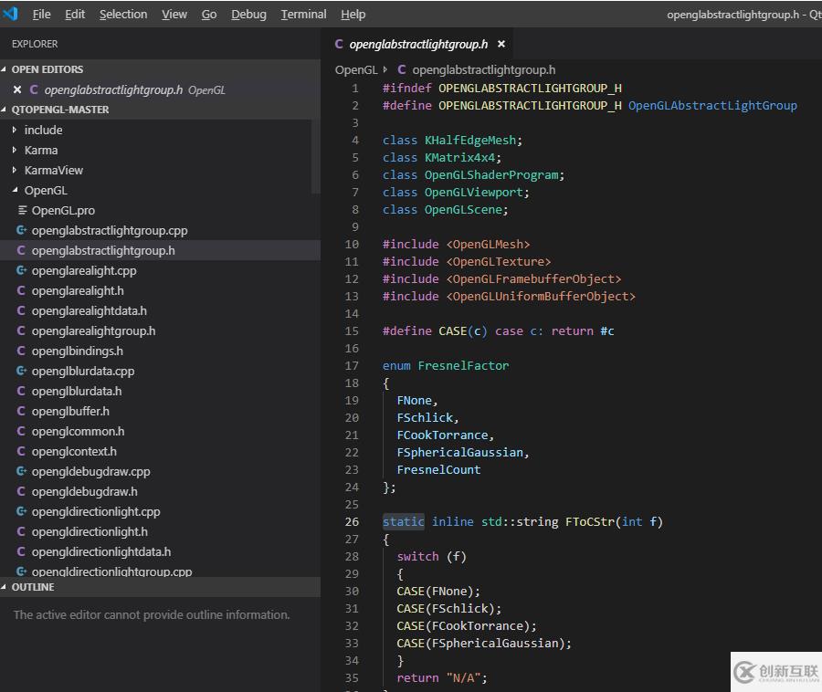Viewport: 822px width, 692px height.
Task: Open openglarealightdata.h file
Action: pos(90,310)
